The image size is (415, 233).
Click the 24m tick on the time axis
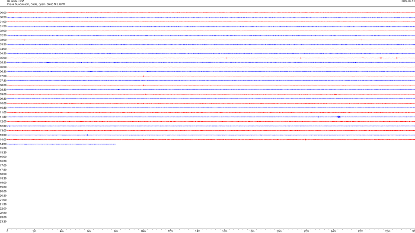pos(333,231)
